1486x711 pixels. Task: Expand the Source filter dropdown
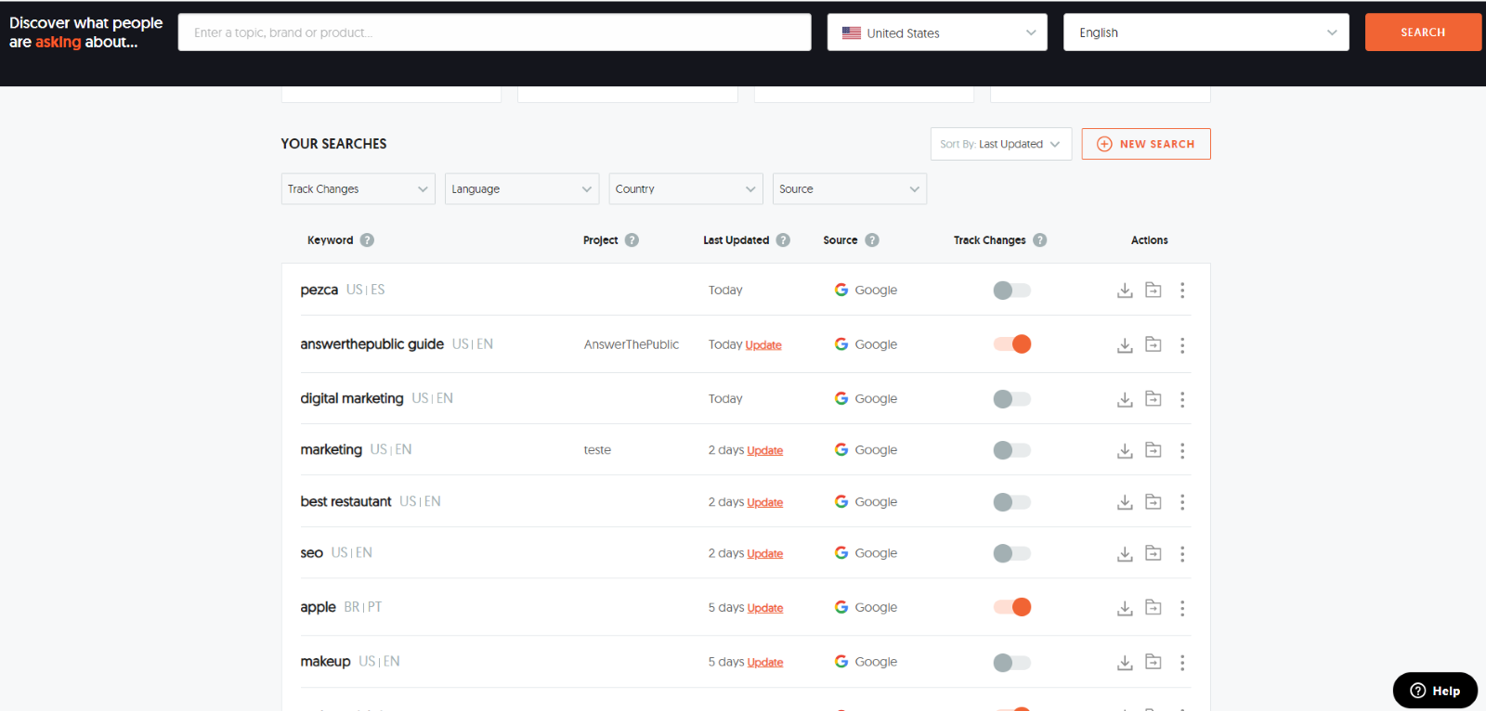[x=849, y=189]
